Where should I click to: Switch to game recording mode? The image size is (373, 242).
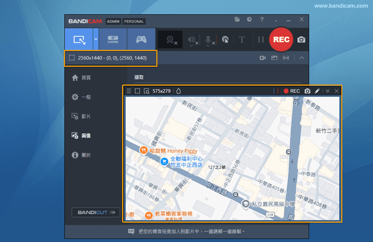[x=141, y=39]
